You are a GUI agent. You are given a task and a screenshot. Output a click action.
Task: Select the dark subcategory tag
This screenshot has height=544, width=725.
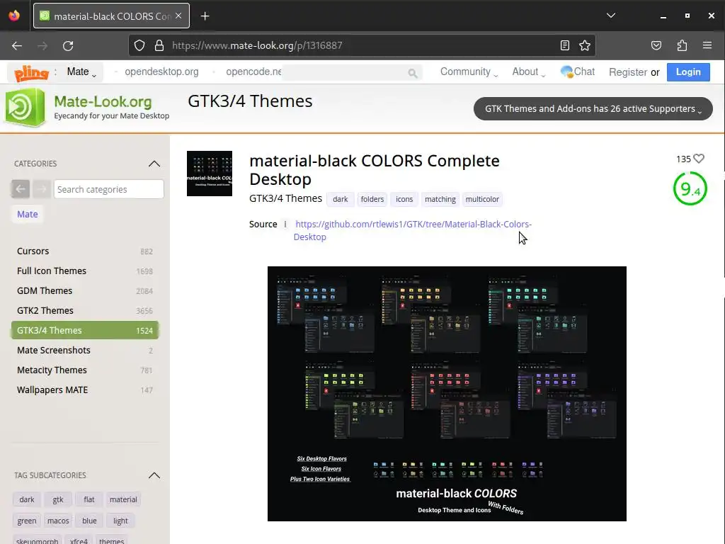[27, 499]
